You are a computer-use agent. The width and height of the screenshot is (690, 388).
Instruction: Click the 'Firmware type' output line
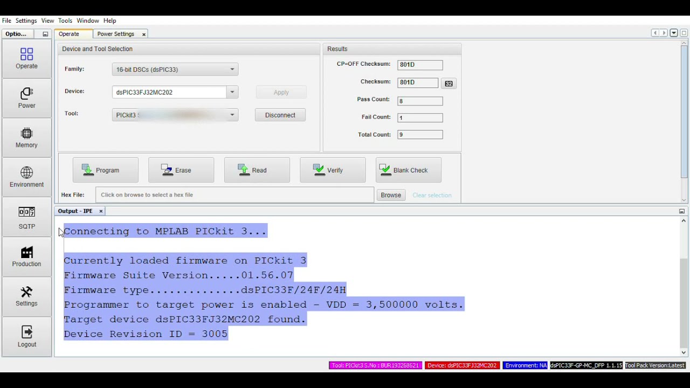point(205,290)
